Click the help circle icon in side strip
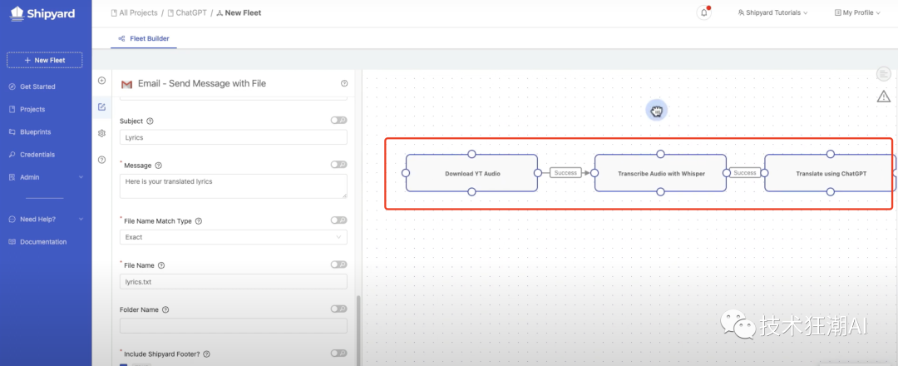 pos(101,159)
